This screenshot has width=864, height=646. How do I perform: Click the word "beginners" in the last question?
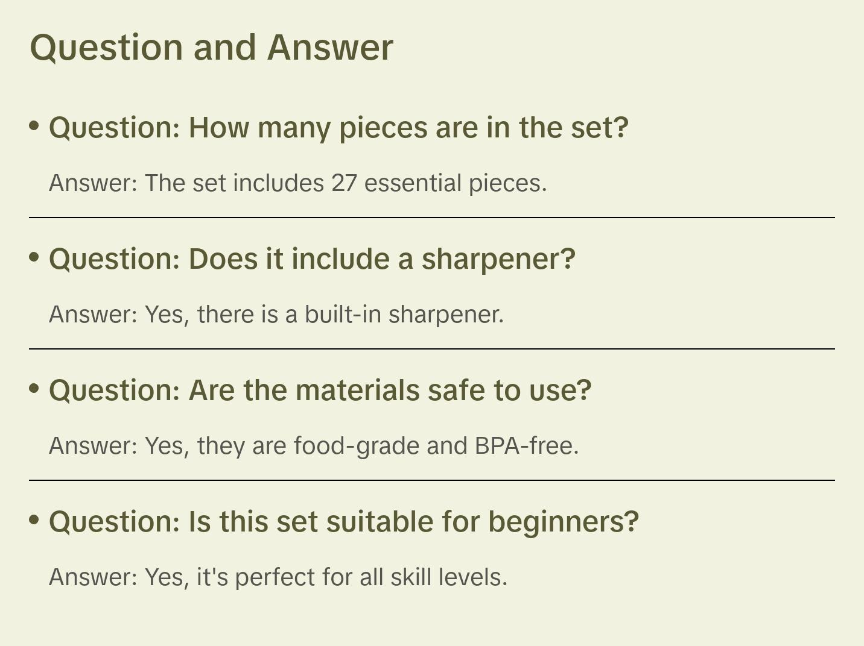[563, 522]
